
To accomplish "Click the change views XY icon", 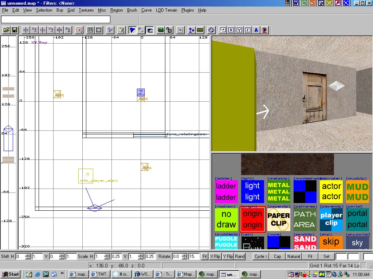I will (x=110, y=30).
